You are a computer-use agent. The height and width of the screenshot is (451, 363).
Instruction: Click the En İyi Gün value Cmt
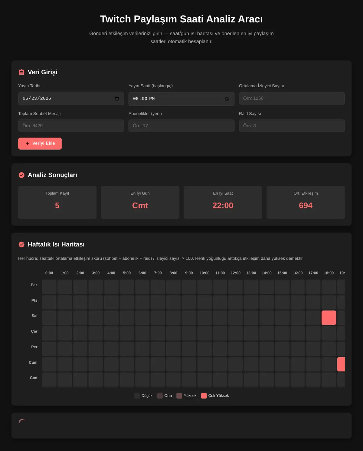click(x=140, y=206)
